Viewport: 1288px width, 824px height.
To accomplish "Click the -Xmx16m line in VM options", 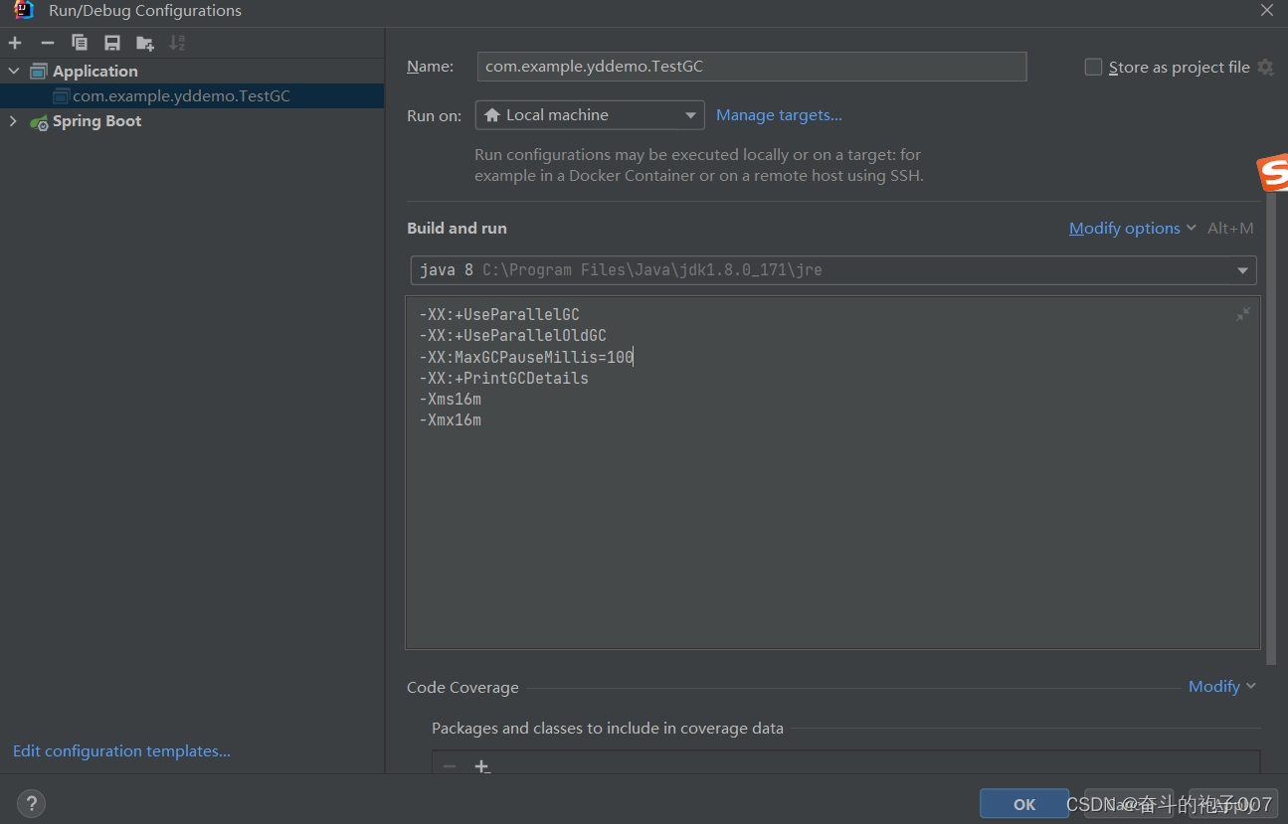I will click(x=450, y=420).
